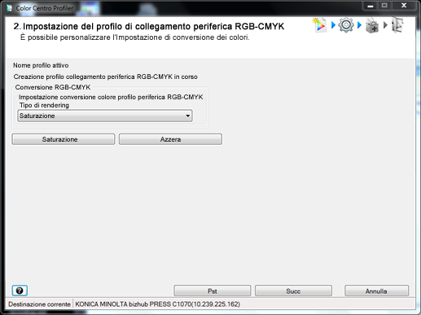Click the Color Centro Profiler title icon

(x=10, y=8)
